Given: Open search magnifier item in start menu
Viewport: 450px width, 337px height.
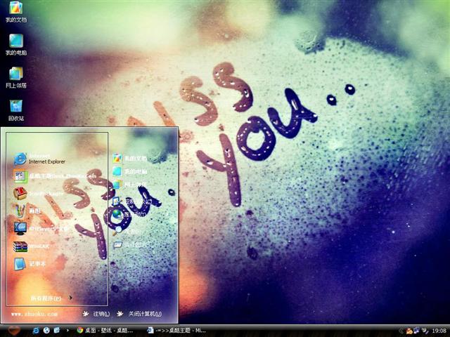Looking at the screenshot, I should click(127, 231).
